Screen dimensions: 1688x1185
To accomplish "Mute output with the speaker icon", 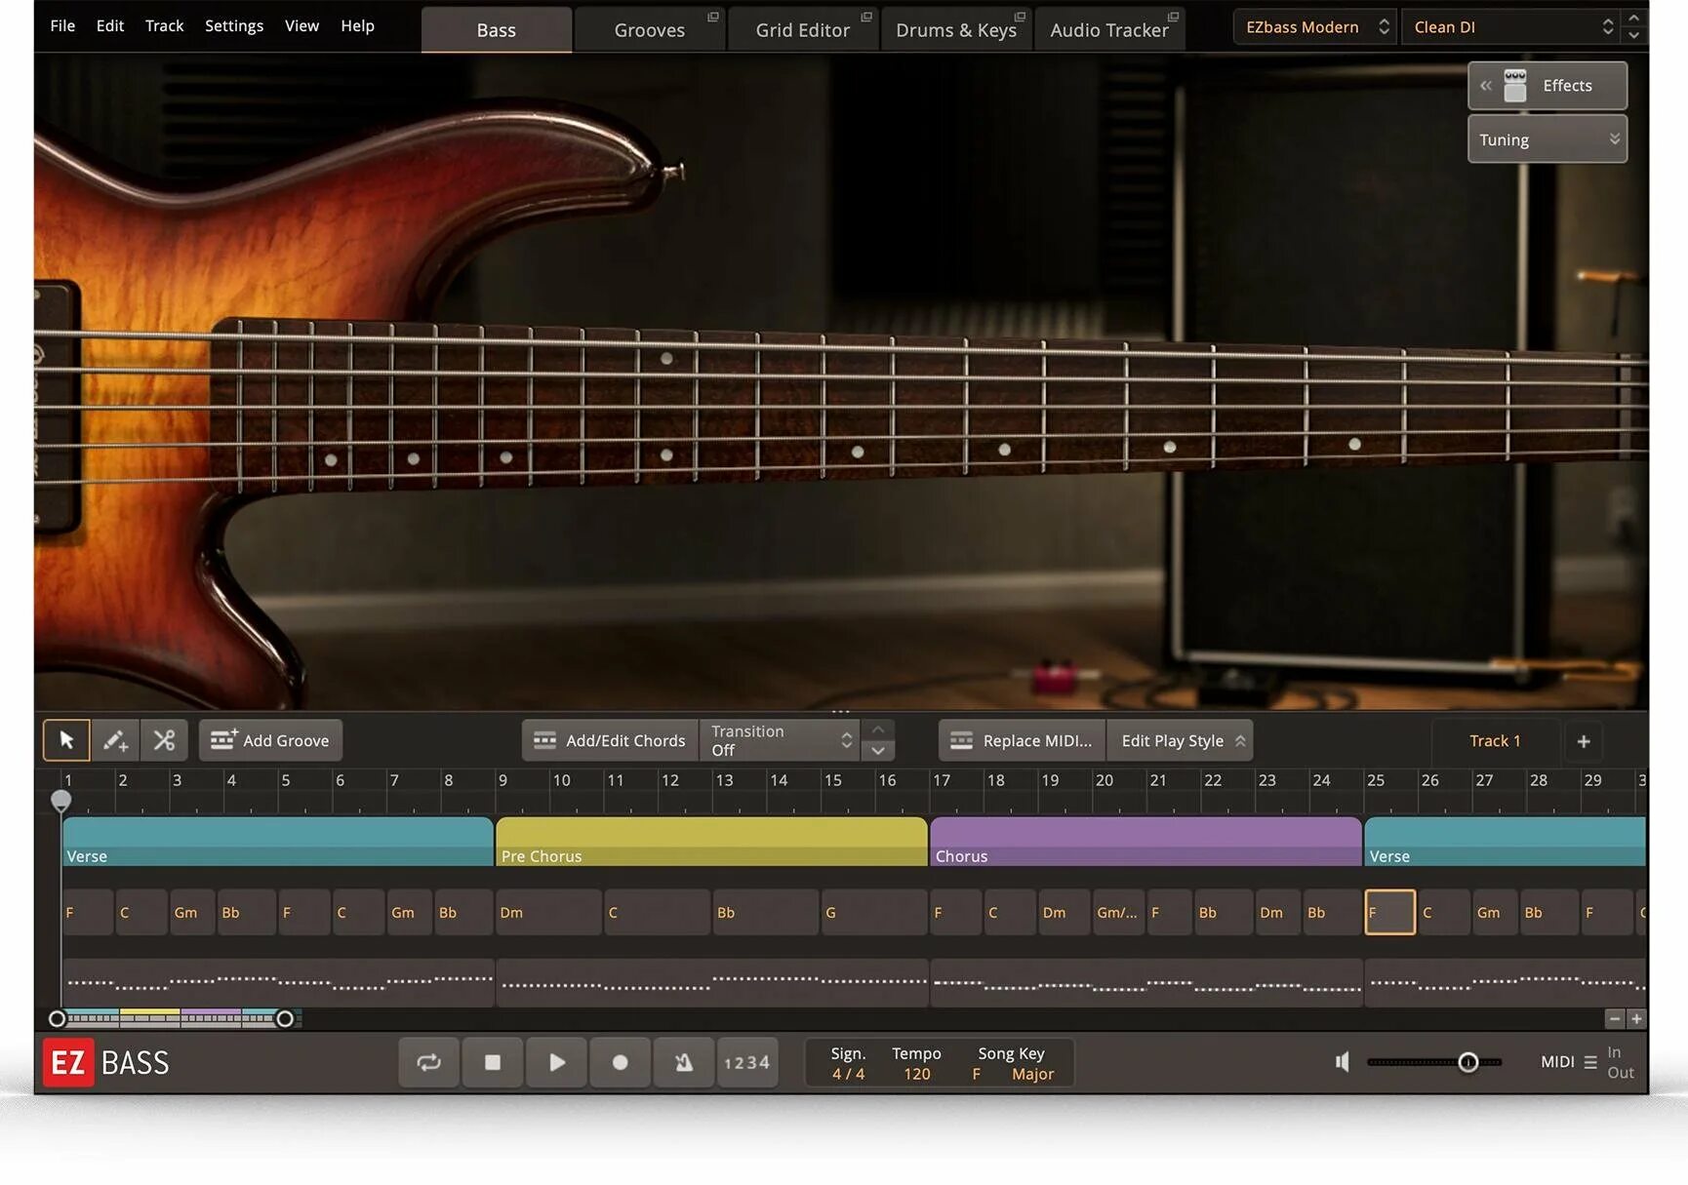I will pyautogui.click(x=1343, y=1062).
